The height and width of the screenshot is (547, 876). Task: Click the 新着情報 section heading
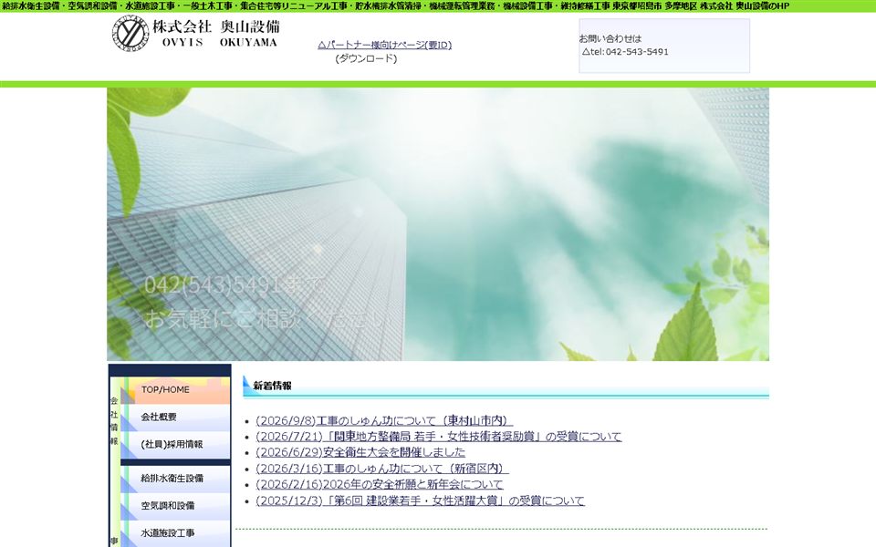272,386
